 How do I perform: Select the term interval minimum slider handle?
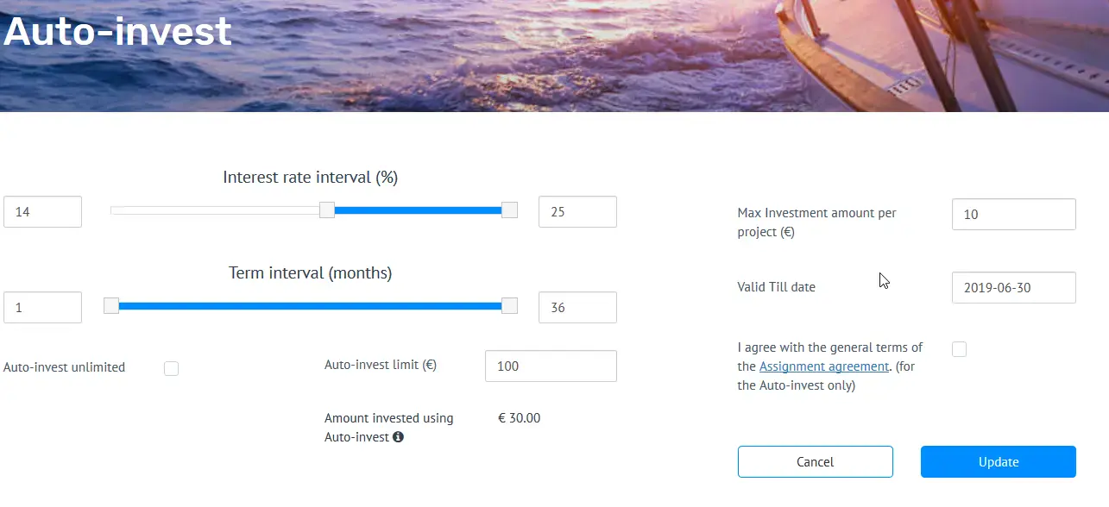click(x=111, y=306)
